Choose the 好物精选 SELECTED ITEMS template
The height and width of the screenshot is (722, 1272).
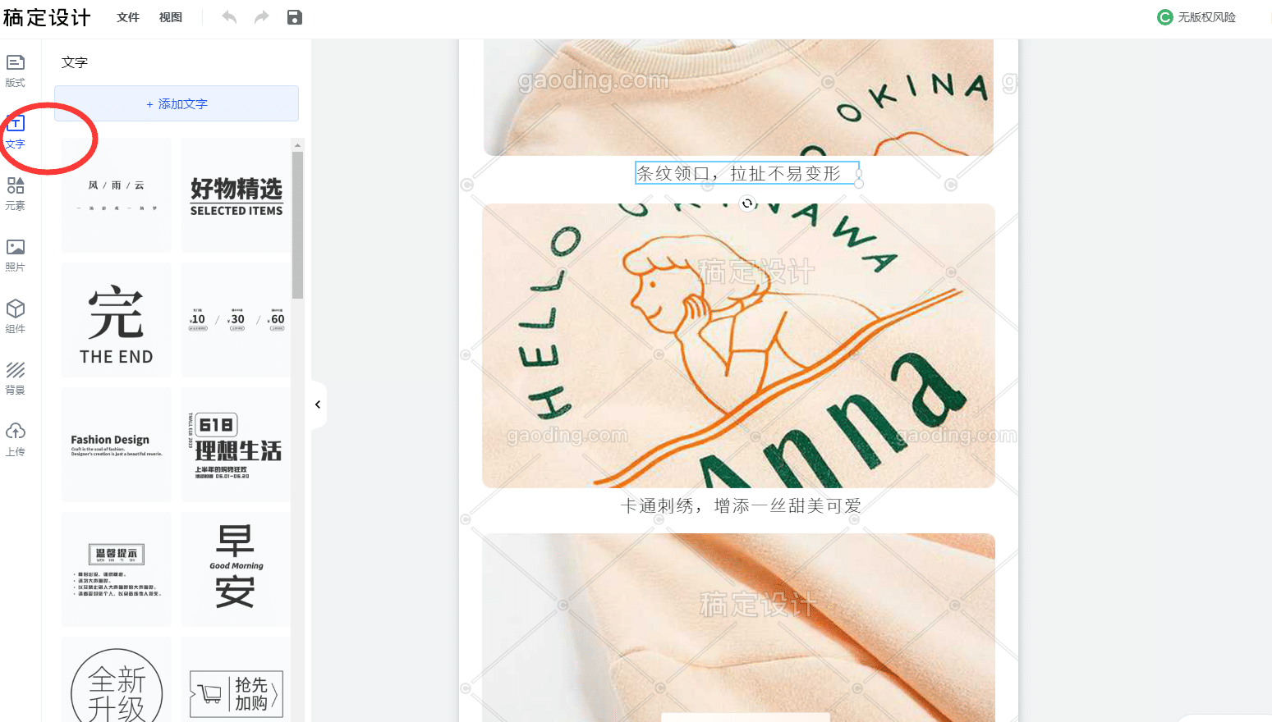[x=236, y=195]
